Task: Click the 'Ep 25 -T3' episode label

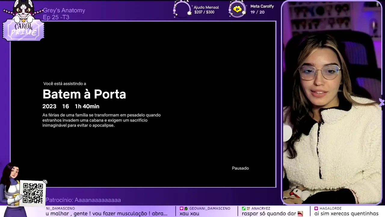Action: 56,17
